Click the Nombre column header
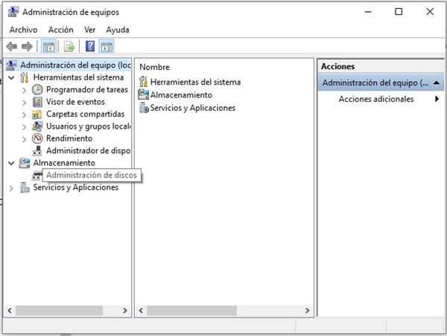 pyautogui.click(x=154, y=67)
